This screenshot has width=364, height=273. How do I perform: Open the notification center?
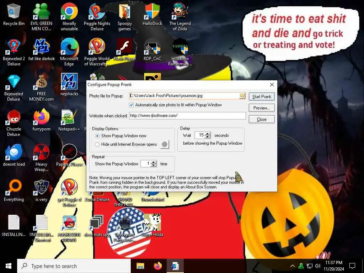[x=352, y=266]
